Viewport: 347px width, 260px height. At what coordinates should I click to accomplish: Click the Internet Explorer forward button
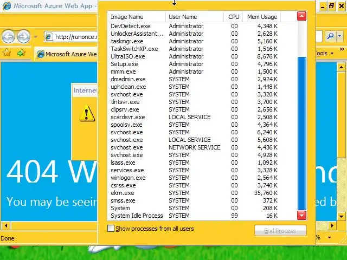tap(23, 36)
